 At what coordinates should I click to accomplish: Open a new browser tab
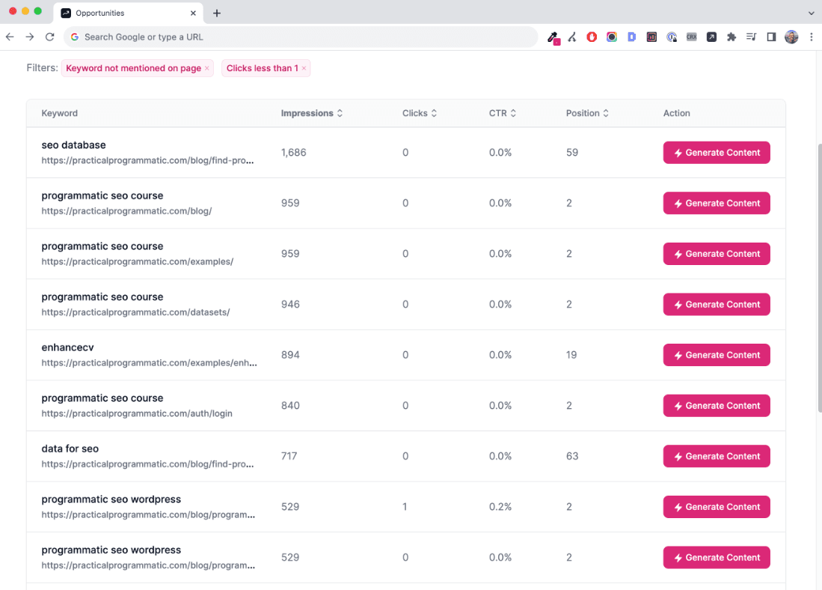click(x=216, y=13)
